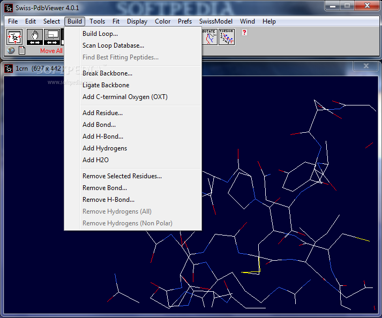Maximize the Swiss-PdbViewer main window

pyautogui.click(x=347, y=6)
